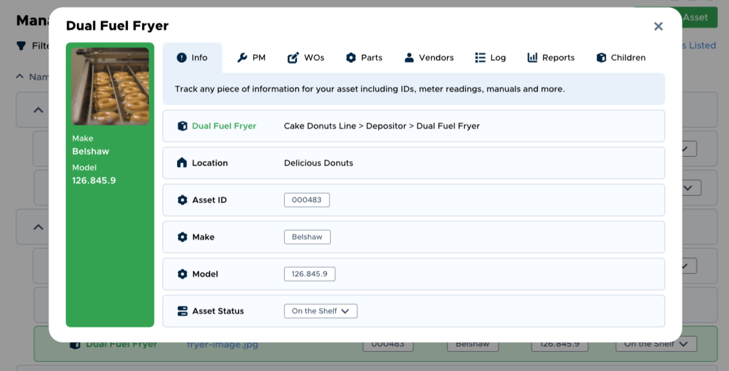The height and width of the screenshot is (371, 729).
Task: Click the Asset ID field 000483
Action: pos(307,200)
